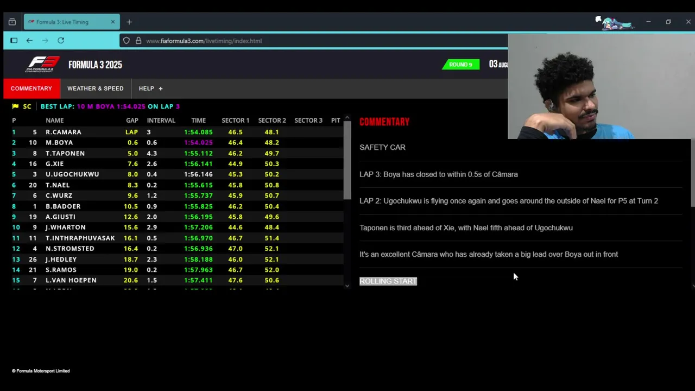Click the browser forward arrow
Screen dimensions: 695x391
(x=45, y=41)
